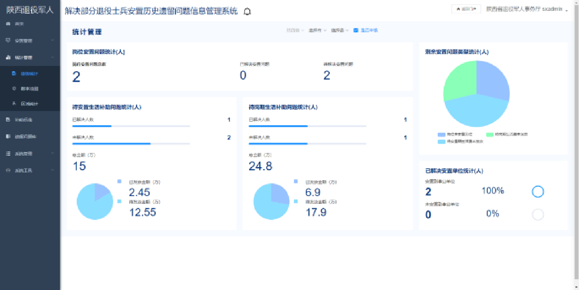Open the sxadmin account dropdown
The width and height of the screenshot is (579, 290).
(x=527, y=9)
